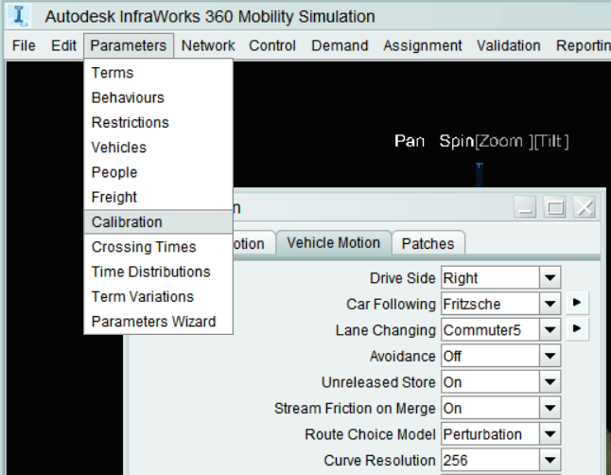The width and height of the screenshot is (611, 475).
Task: Expand the Curve Resolution dropdown
Action: coord(550,460)
